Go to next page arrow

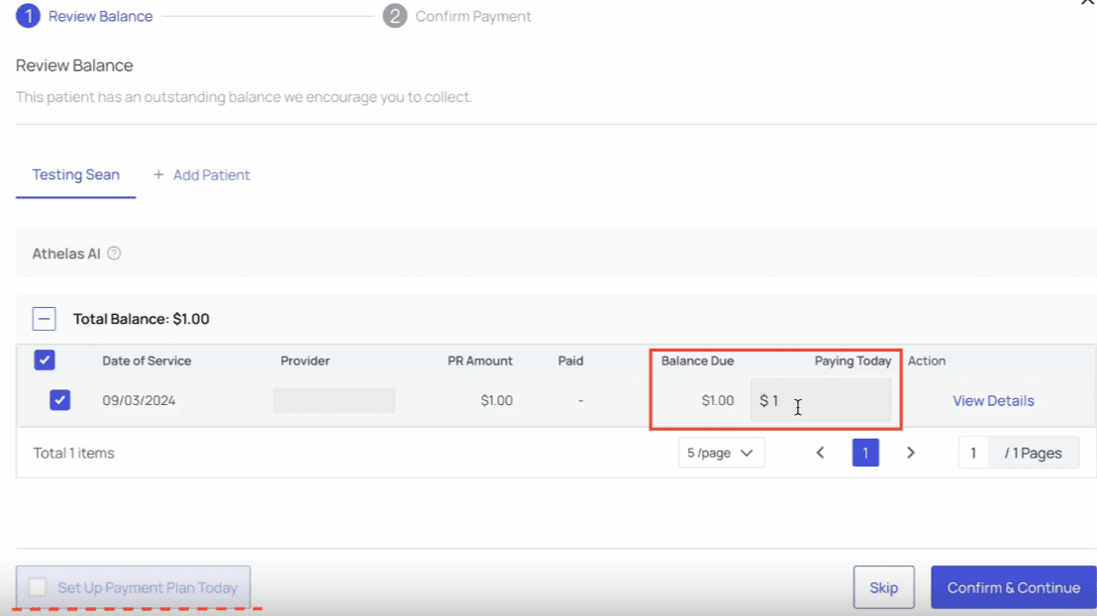[x=910, y=453]
